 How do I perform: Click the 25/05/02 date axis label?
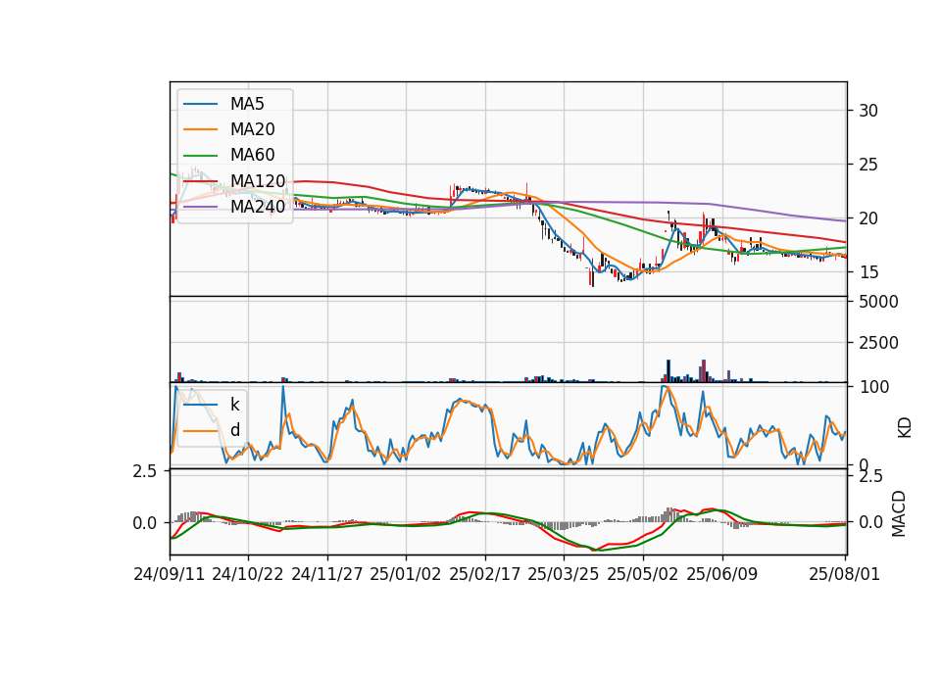(643, 574)
